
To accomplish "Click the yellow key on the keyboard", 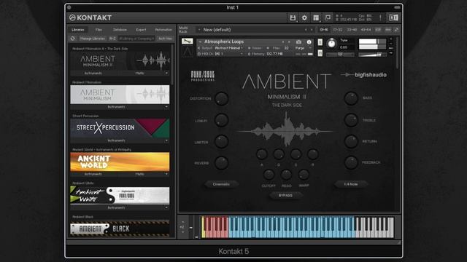I will tap(203, 227).
